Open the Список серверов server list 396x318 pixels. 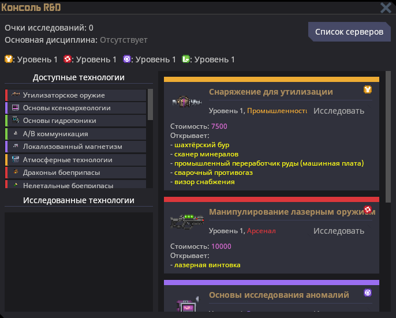349,32
